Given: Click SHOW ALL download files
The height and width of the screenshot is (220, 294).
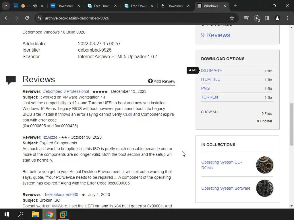Looking at the screenshot, I should point(210,112).
